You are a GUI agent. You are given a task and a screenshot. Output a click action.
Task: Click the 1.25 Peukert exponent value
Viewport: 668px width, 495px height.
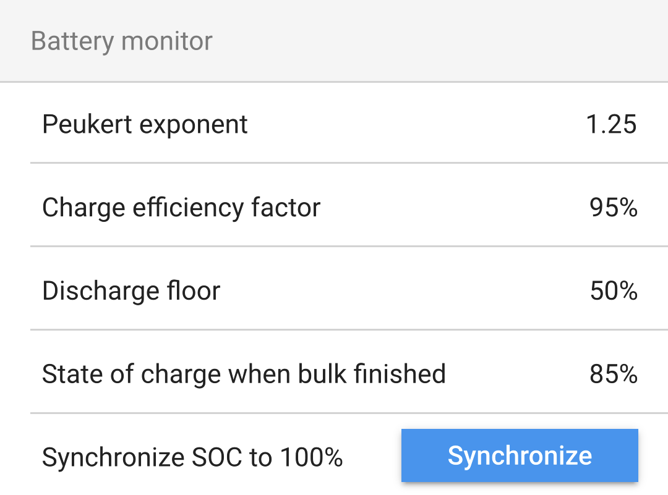click(x=612, y=124)
